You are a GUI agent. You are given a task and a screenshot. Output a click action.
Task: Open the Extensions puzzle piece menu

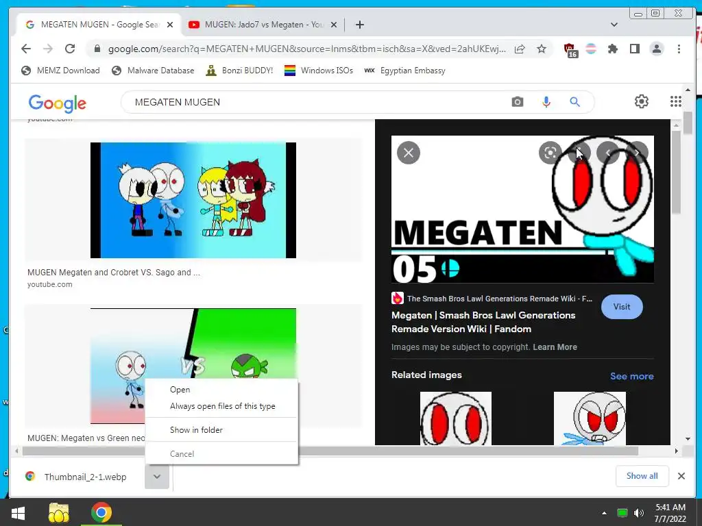tap(612, 49)
